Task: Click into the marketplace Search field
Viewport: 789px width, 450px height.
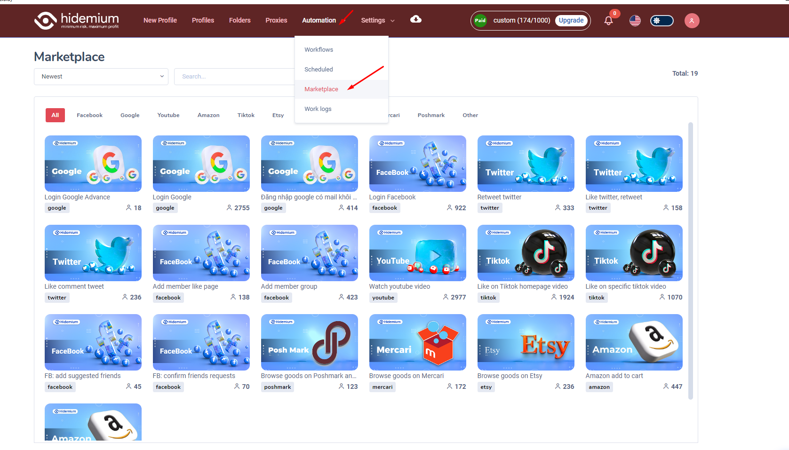Action: 234,77
